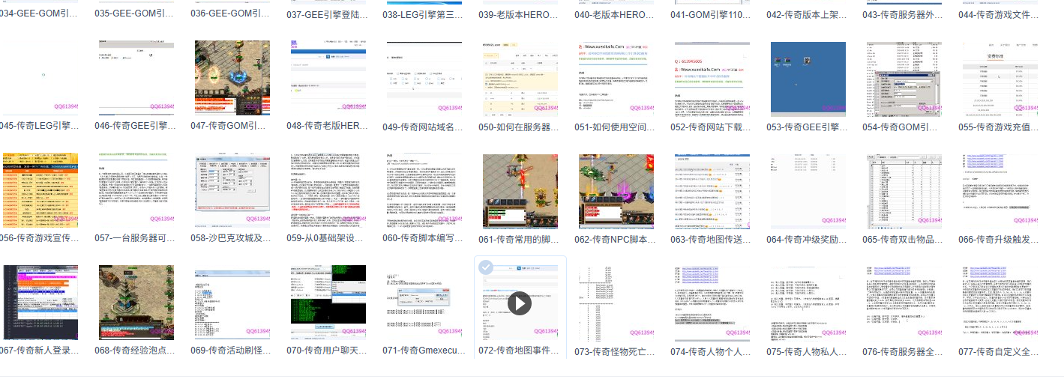Screen dimensions: 1064x379
Task: Open the 058-沙巴克攻城及 thumbnail
Action: 232,190
